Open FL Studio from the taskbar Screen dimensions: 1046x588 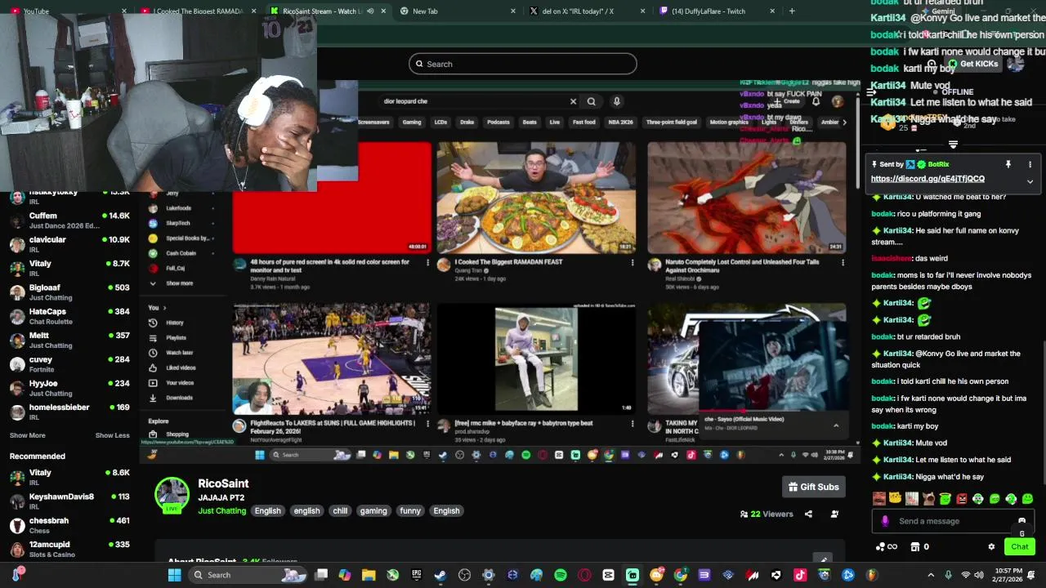tap(872, 575)
